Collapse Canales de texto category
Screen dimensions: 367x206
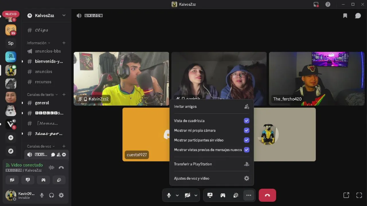(x=42, y=94)
